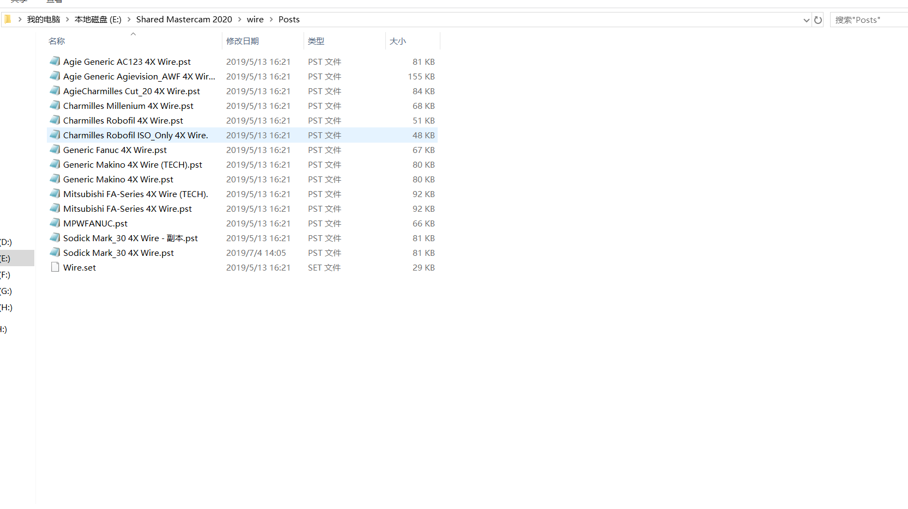908x509 pixels.
Task: Go to the wire folder breadcrumb
Action: (x=255, y=20)
